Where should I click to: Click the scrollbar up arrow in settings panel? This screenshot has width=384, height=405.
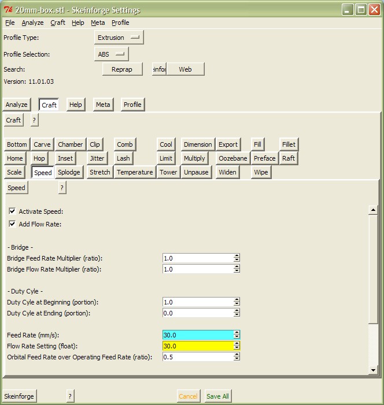[373, 210]
